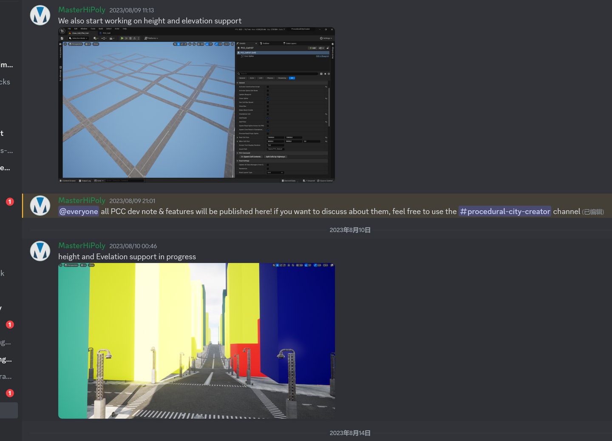Click the text "height and Evelation support in progress"

click(x=127, y=257)
